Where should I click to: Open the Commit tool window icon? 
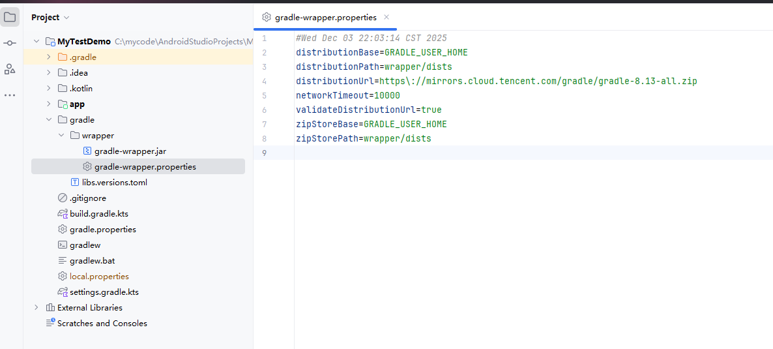[10, 44]
